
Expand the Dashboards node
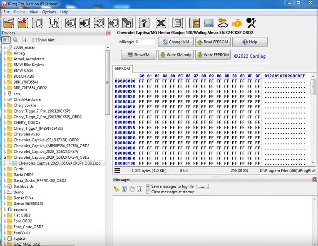tap(5, 187)
